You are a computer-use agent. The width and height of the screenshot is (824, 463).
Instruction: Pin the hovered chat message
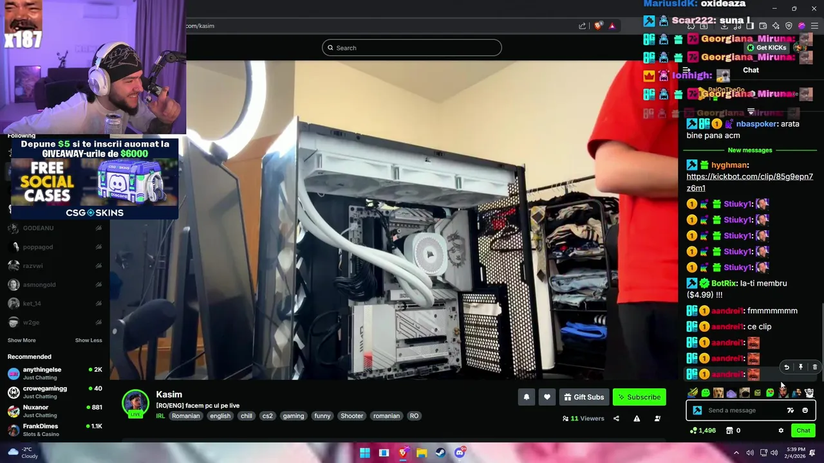(801, 367)
